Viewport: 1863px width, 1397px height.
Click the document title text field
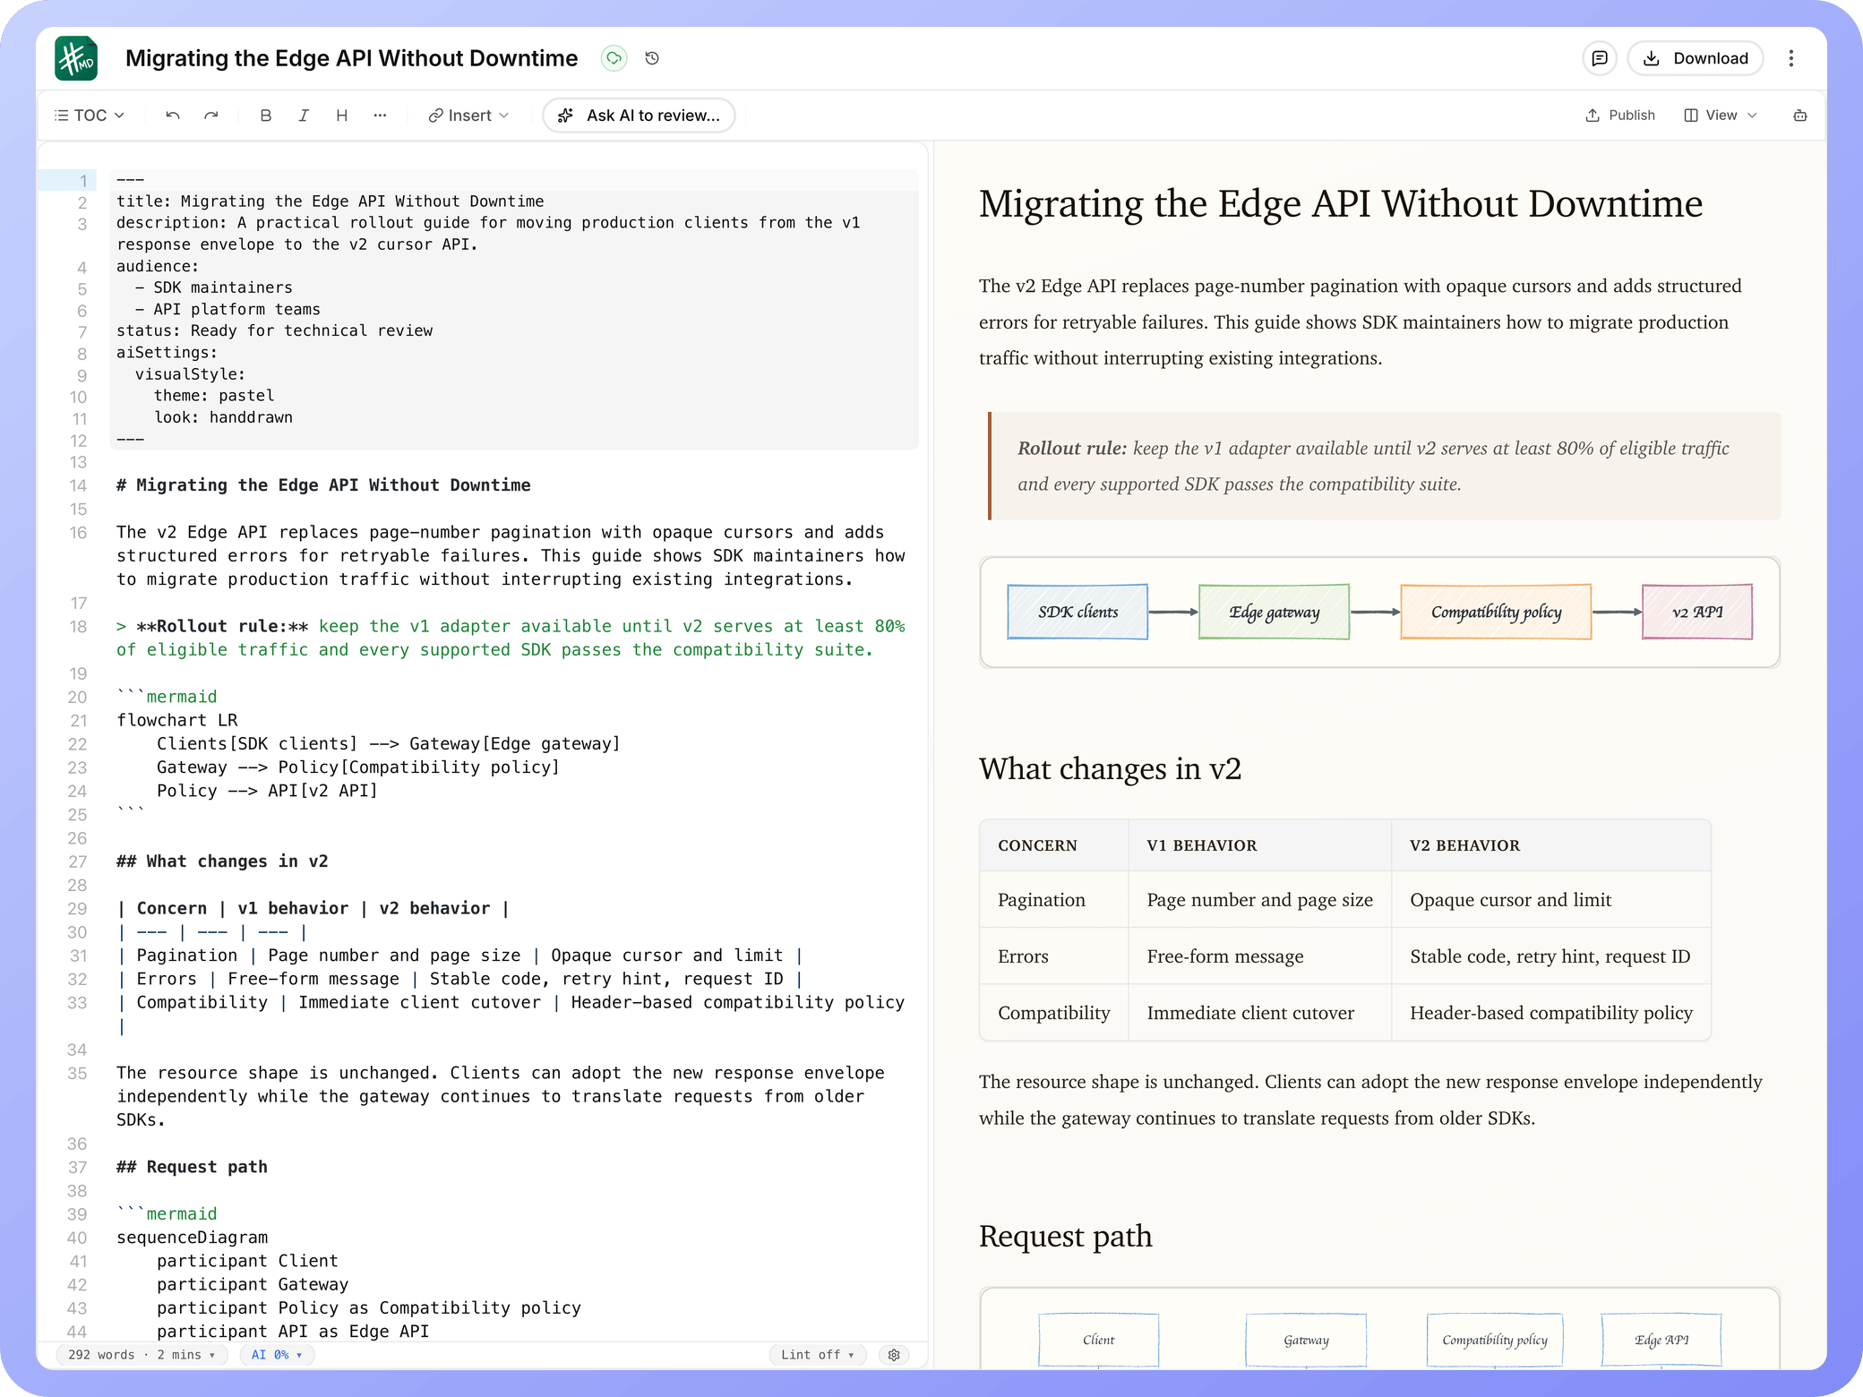point(352,58)
